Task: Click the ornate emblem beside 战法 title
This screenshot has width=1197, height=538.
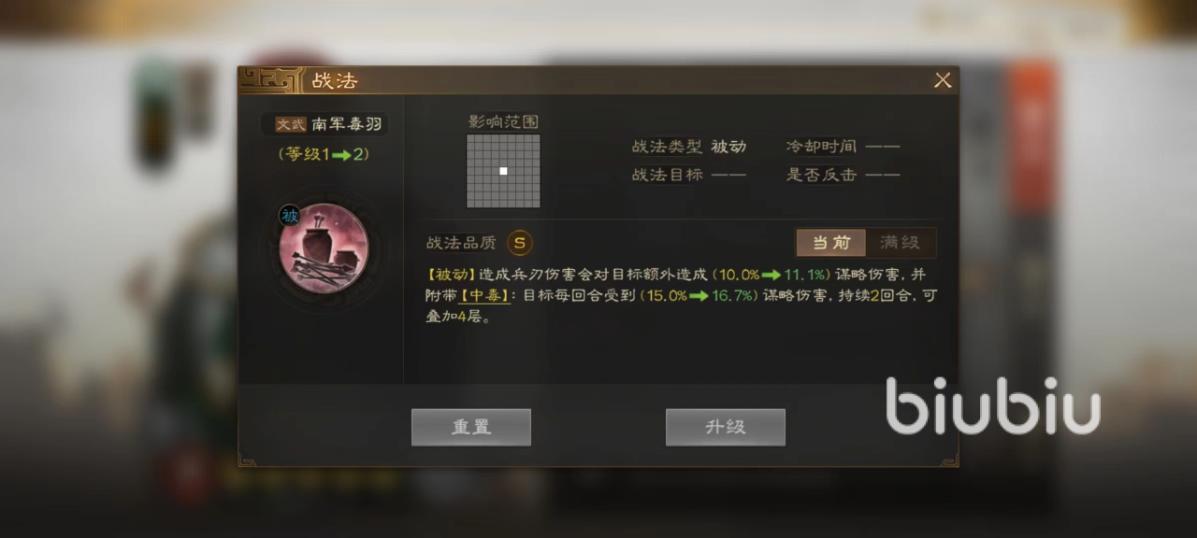Action: click(x=269, y=79)
